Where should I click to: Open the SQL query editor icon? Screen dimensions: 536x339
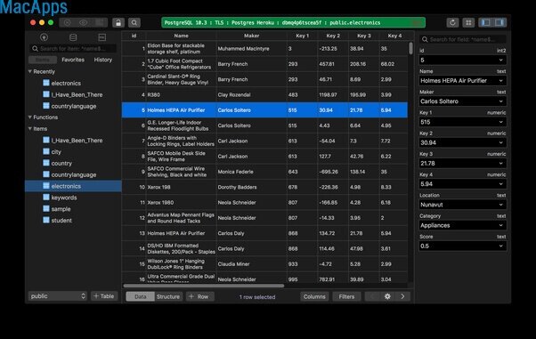(x=102, y=37)
